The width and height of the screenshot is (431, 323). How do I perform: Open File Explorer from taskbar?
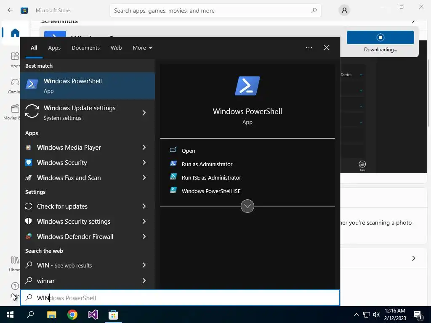pyautogui.click(x=51, y=315)
